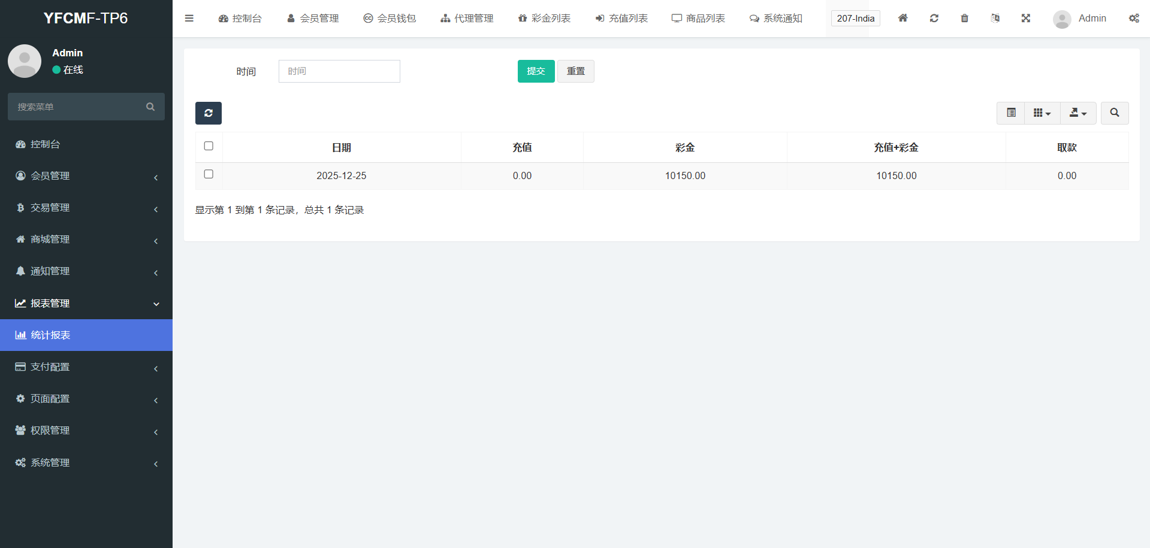1150x548 pixels.
Task: Click the green 提交 button
Action: 536,71
